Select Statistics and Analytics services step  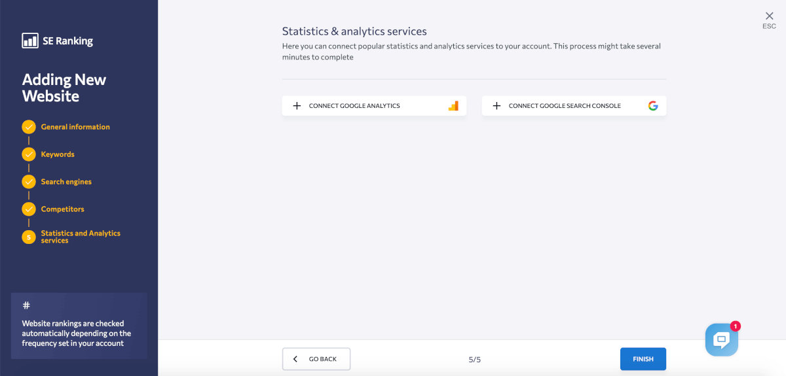[81, 237]
